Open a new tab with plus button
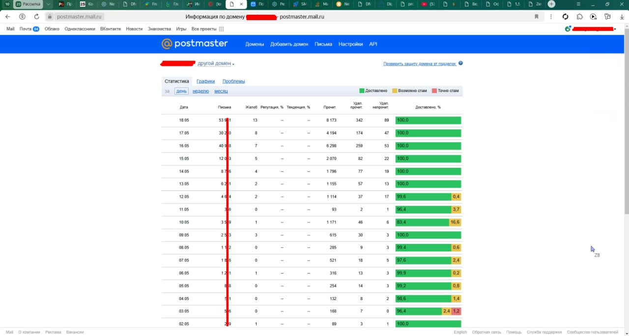 coord(551,4)
